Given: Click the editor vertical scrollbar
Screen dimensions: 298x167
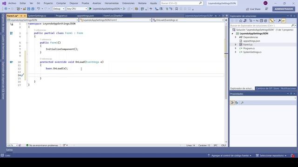Looking at the screenshot, I should pos(226,83).
